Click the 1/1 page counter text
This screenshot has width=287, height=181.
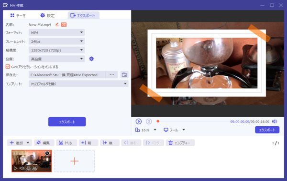coord(276,143)
